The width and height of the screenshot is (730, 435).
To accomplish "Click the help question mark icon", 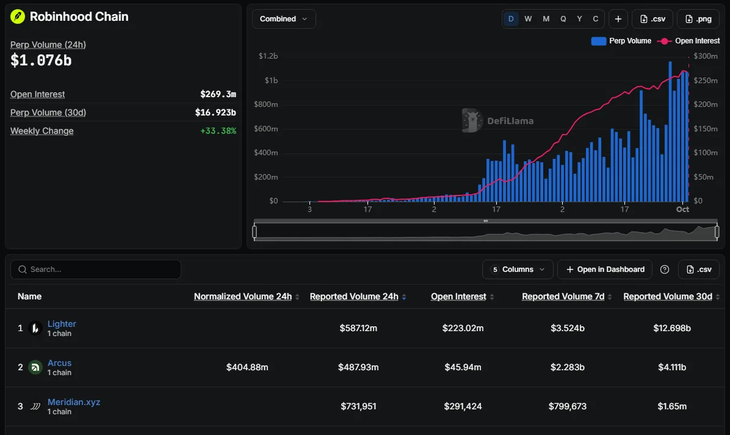I will (665, 269).
